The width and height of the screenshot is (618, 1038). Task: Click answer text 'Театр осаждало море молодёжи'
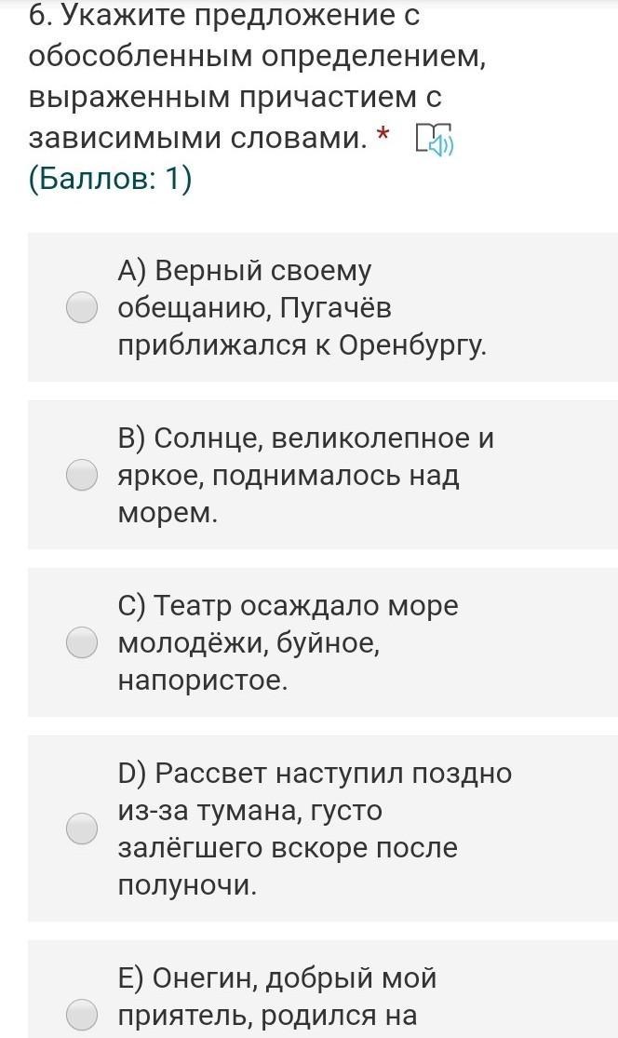coord(288,625)
